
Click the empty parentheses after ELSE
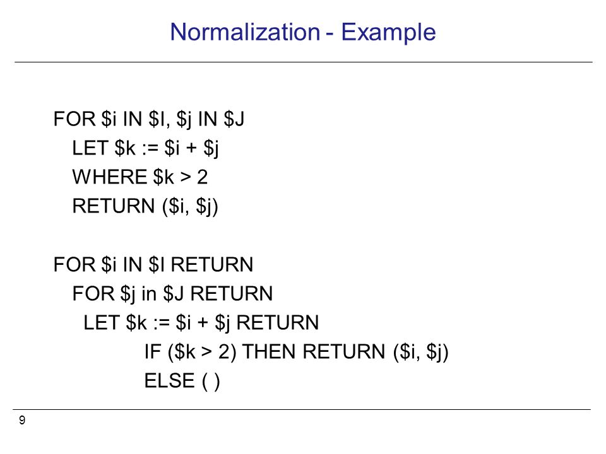click(x=211, y=382)
